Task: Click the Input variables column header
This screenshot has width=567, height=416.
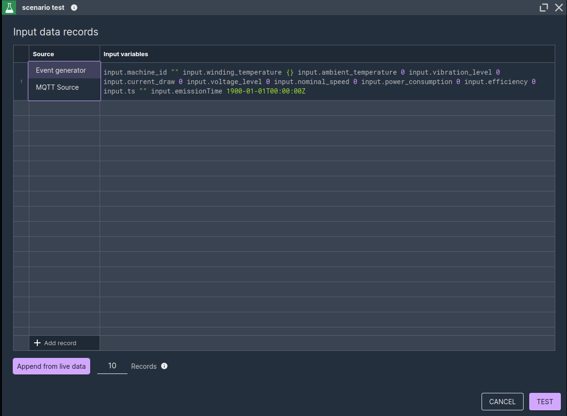Action: point(126,54)
